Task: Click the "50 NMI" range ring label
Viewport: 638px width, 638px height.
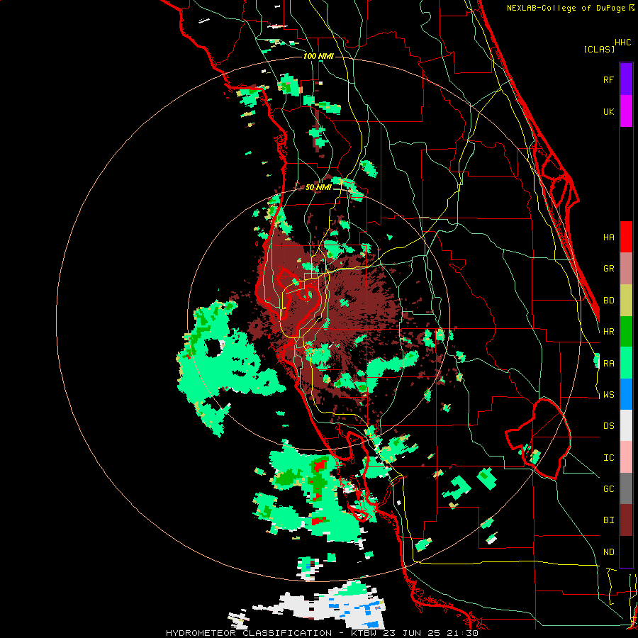Action: [x=318, y=187]
